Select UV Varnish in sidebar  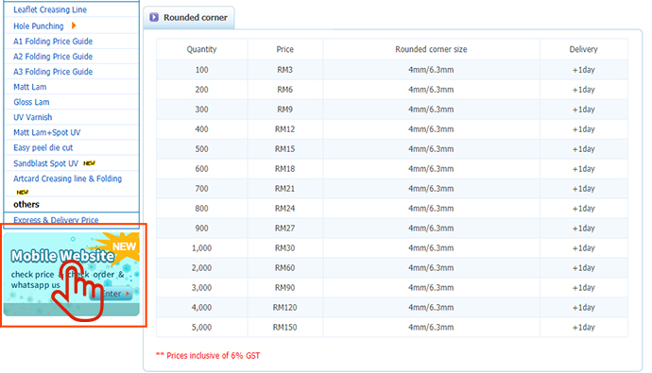click(x=32, y=117)
